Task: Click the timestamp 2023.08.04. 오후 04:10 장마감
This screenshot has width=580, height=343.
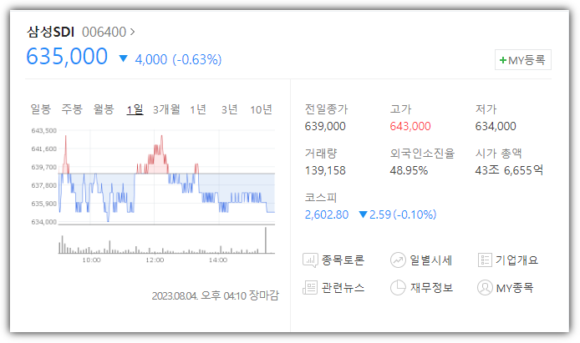Action: click(216, 295)
